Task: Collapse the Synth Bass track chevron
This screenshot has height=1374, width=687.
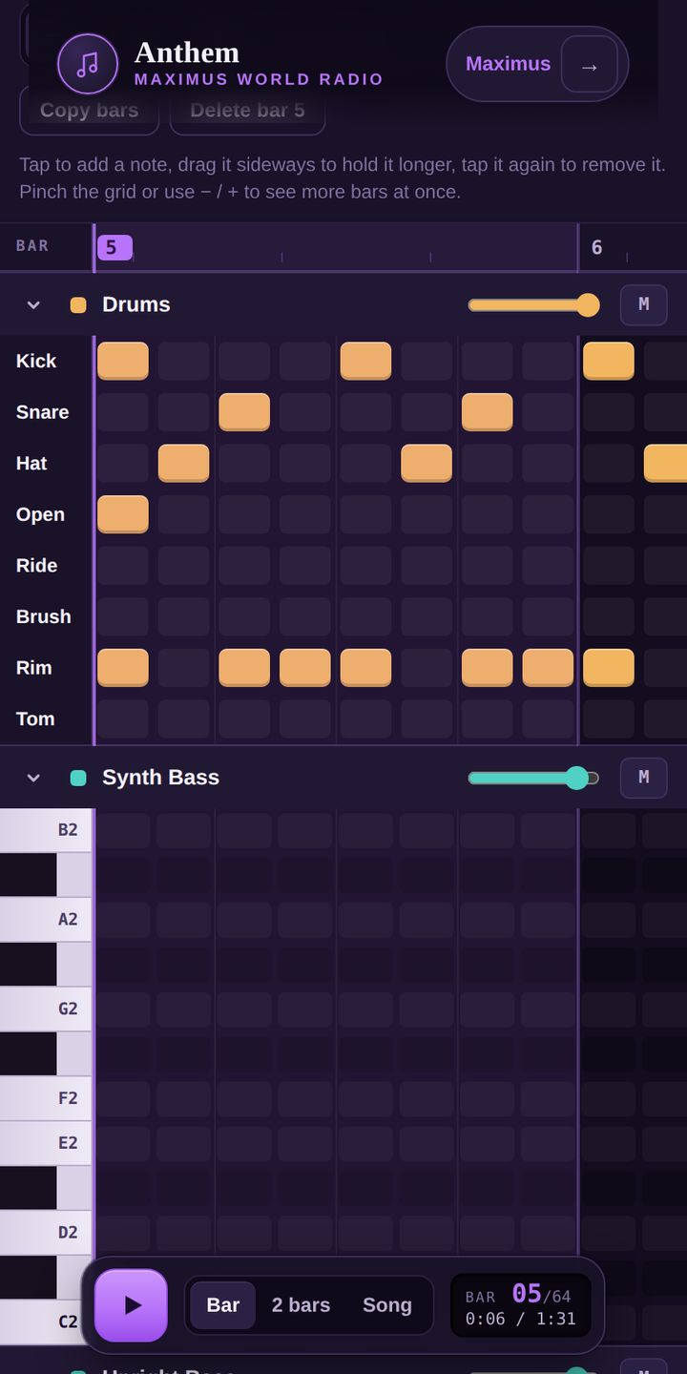Action: pyautogui.click(x=33, y=778)
